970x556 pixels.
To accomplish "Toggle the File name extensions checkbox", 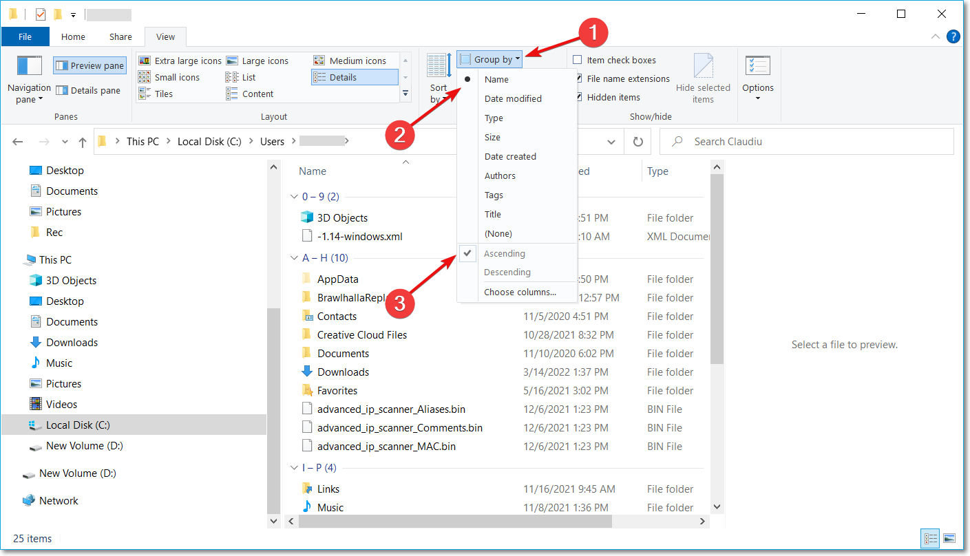I will [578, 79].
